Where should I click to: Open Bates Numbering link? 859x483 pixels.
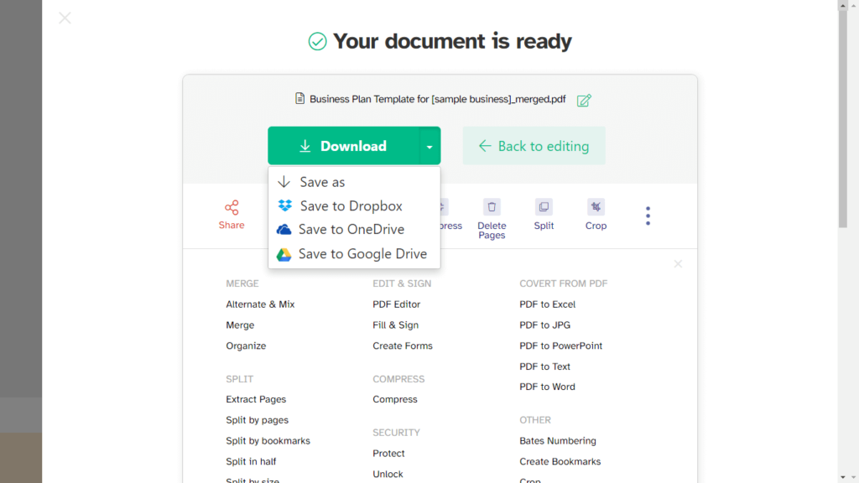558,441
